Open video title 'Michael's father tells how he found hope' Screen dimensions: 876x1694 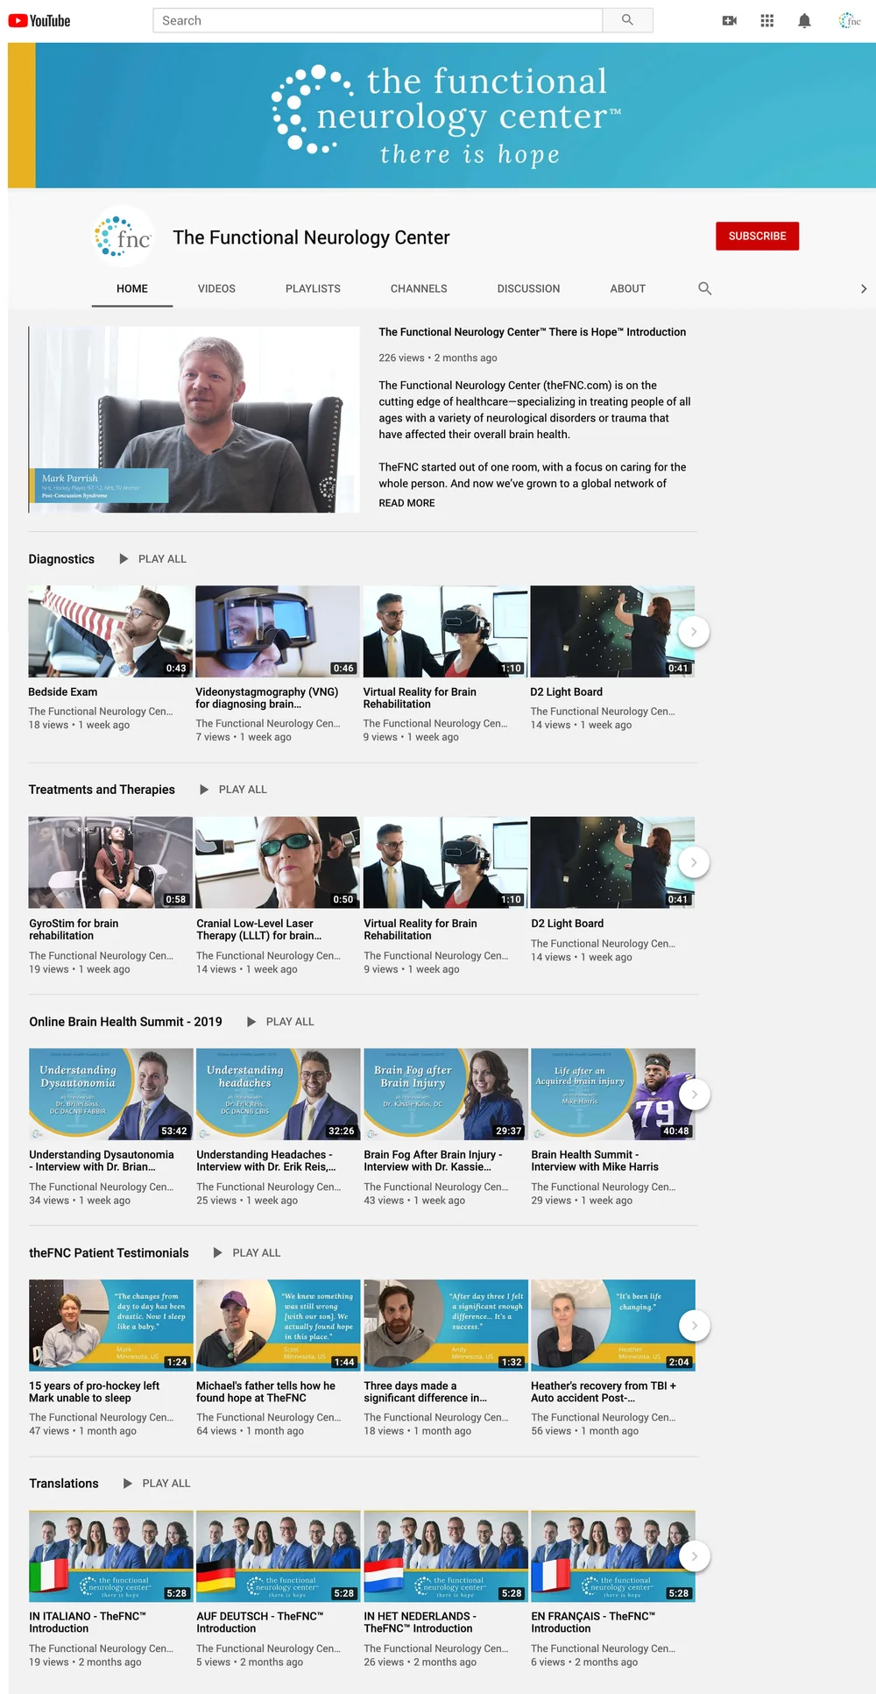[x=265, y=1392]
